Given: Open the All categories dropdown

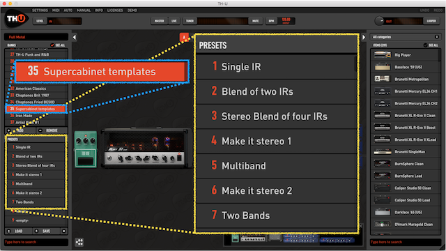Looking at the screenshot, I should tap(405, 37).
